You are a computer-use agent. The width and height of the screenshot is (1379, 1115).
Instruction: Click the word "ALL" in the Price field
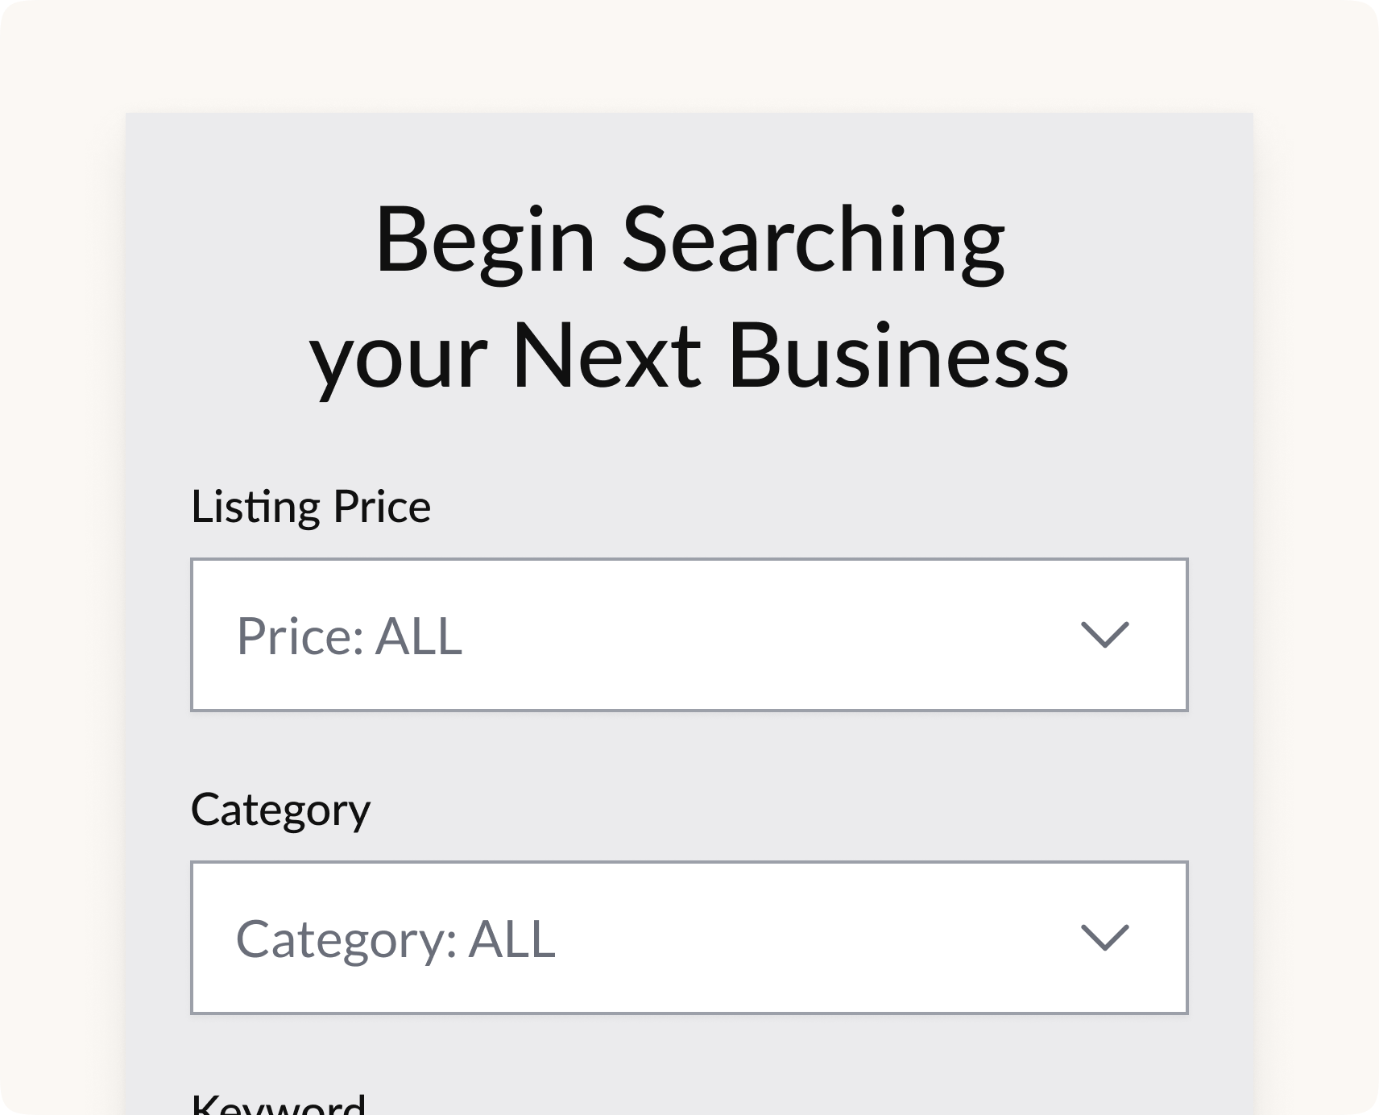[420, 636]
